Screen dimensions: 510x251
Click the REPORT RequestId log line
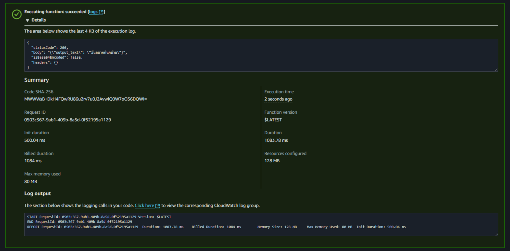[216, 227]
